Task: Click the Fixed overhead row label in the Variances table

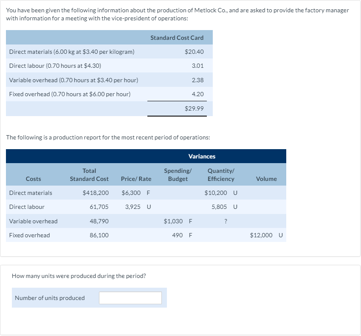Action: (29, 236)
